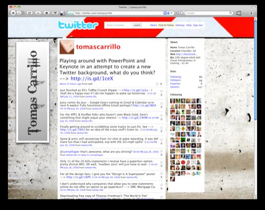
Task: Open Settings in Twitter navigation
Action: click(x=180, y=25)
